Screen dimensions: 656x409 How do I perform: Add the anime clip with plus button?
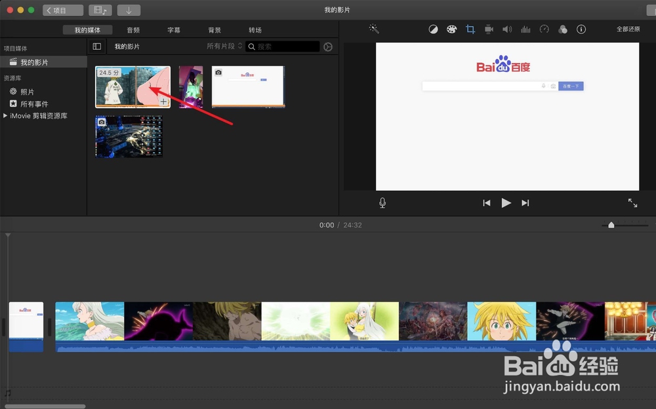click(x=163, y=101)
